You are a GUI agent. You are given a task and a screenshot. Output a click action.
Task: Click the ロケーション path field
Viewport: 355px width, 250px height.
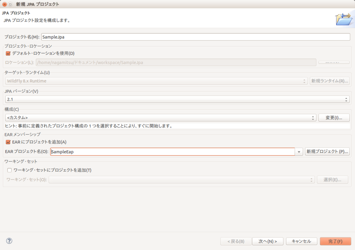(176, 62)
